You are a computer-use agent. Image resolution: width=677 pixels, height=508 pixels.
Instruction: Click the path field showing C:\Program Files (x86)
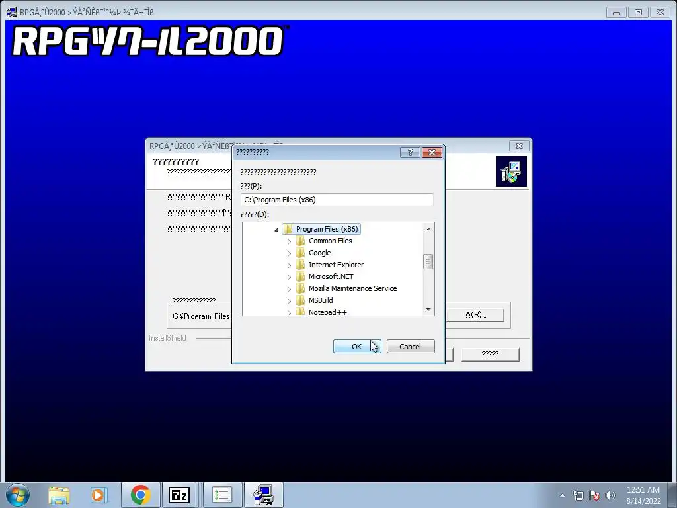coord(337,200)
